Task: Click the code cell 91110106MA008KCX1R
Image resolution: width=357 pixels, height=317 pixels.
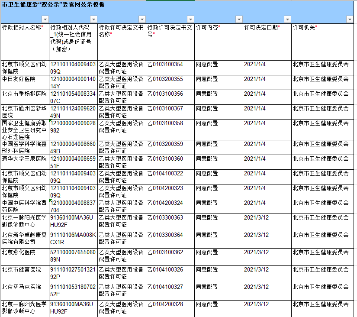Action: click(73, 240)
